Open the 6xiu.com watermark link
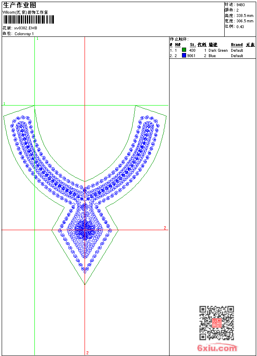This screenshot has height=356, width=257. tap(217, 349)
